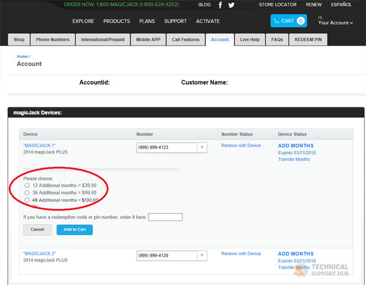
Task: Click the Device column header
Action: 30,134
